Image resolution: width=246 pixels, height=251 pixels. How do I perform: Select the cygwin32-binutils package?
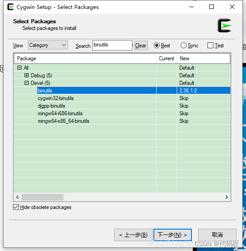[x=55, y=98]
